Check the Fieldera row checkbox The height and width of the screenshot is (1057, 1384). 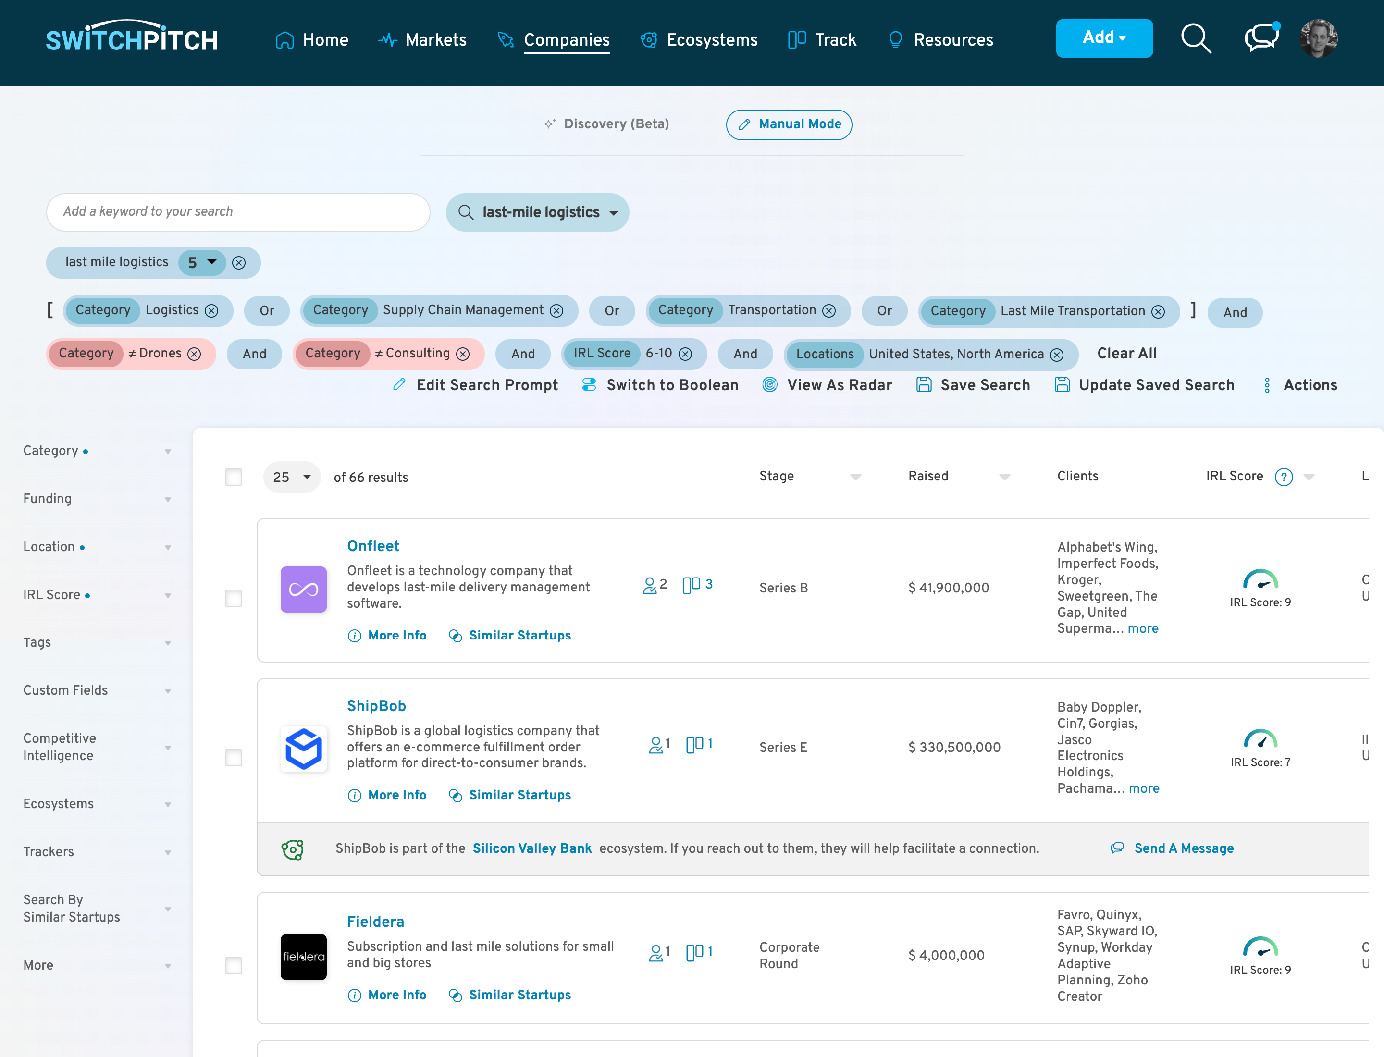[x=234, y=966]
